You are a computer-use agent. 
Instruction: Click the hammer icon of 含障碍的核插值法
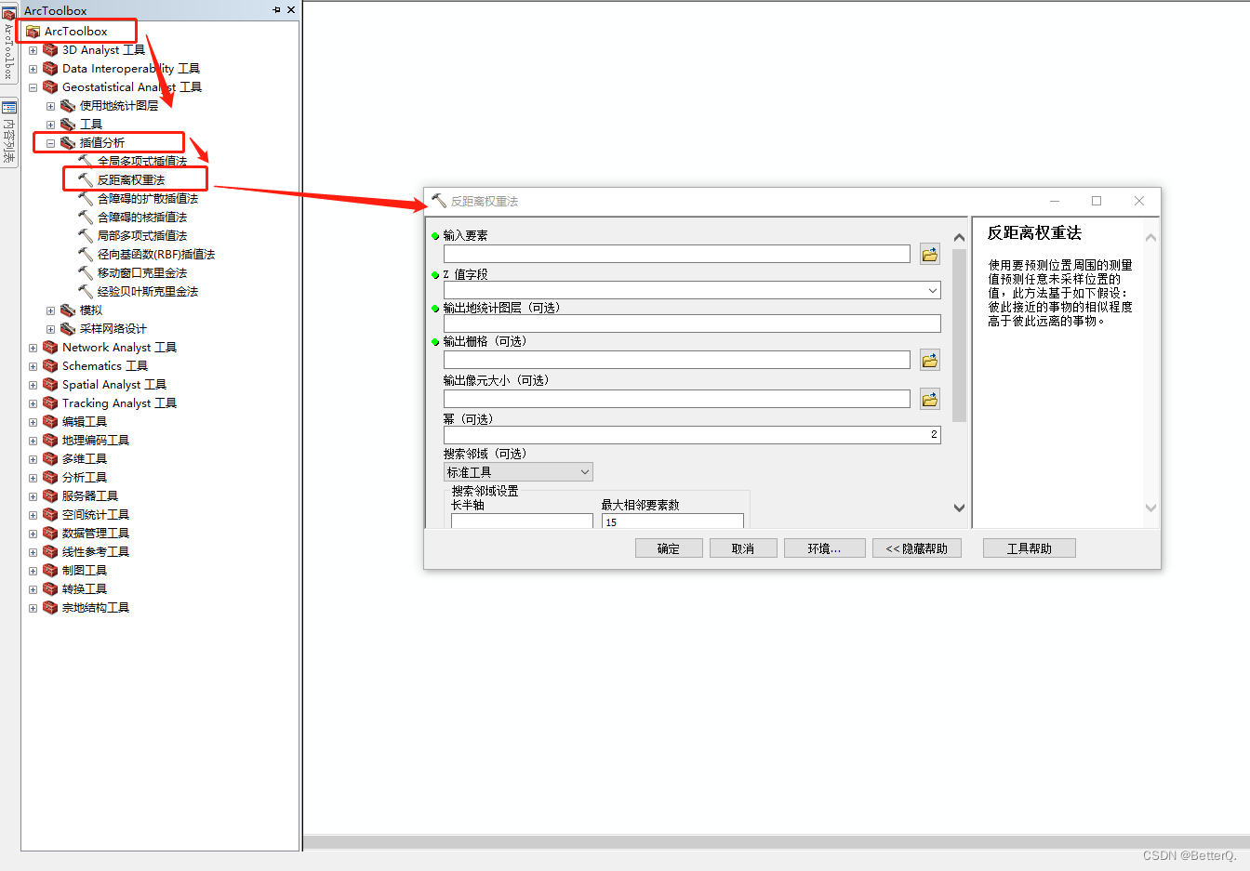tap(86, 218)
